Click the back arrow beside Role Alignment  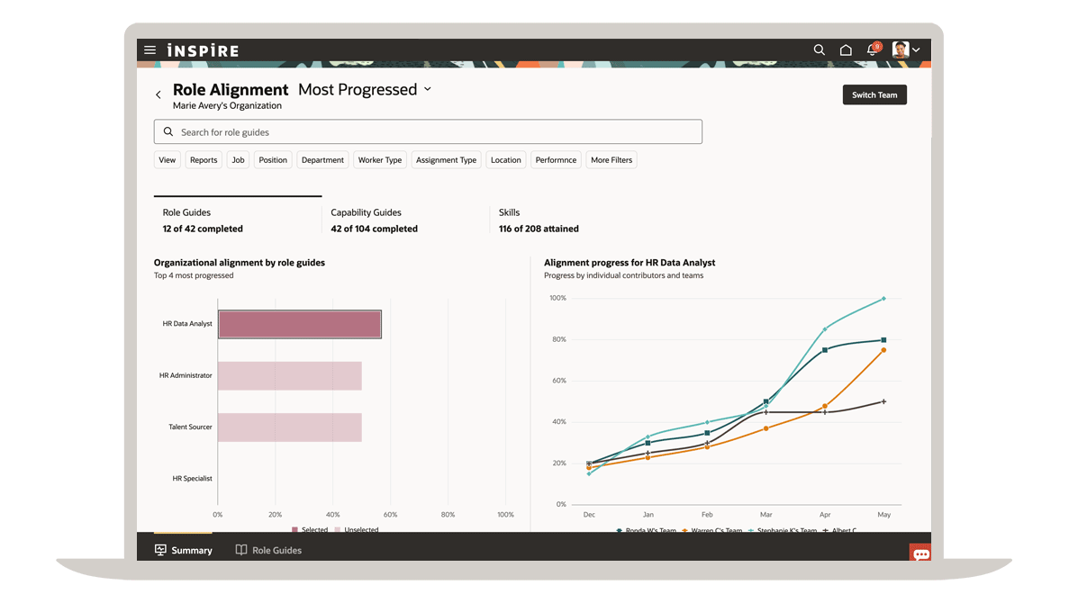159,94
